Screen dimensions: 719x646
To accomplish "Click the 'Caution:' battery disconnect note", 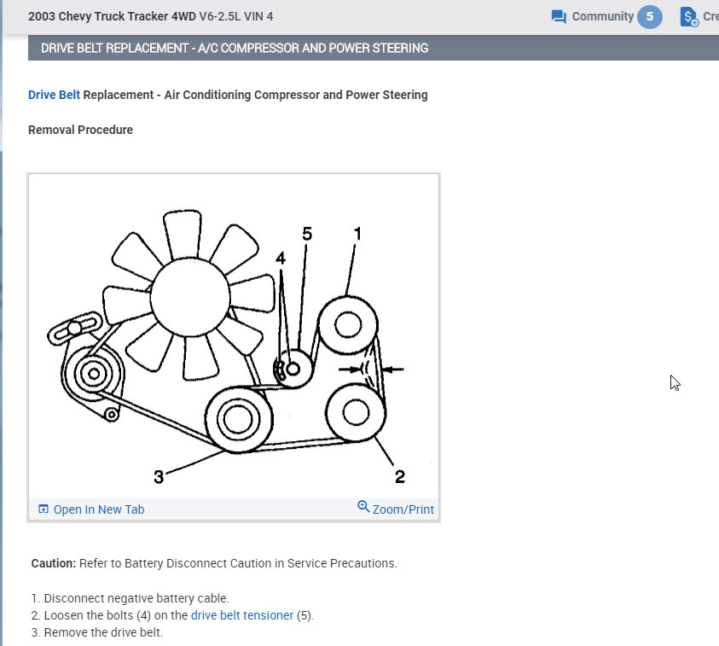I will point(214,563).
